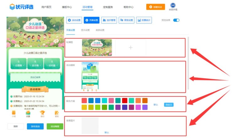Click the 自定义 custom color button
The image size is (235, 138).
pyautogui.click(x=169, y=105)
